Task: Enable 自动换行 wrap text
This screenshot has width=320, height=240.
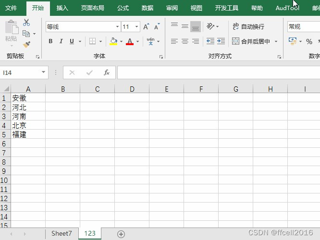Action: pyautogui.click(x=248, y=26)
